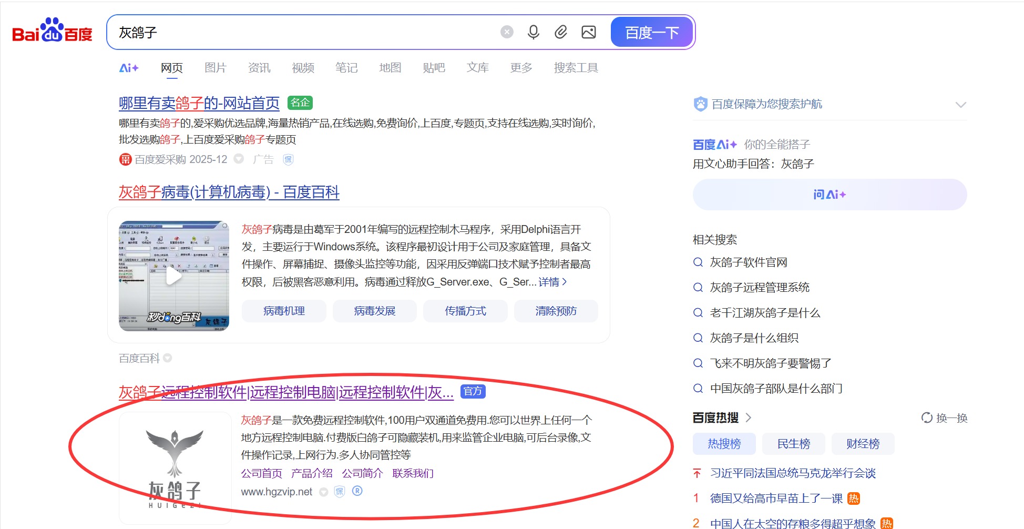Click the Baidu logo

pos(52,32)
